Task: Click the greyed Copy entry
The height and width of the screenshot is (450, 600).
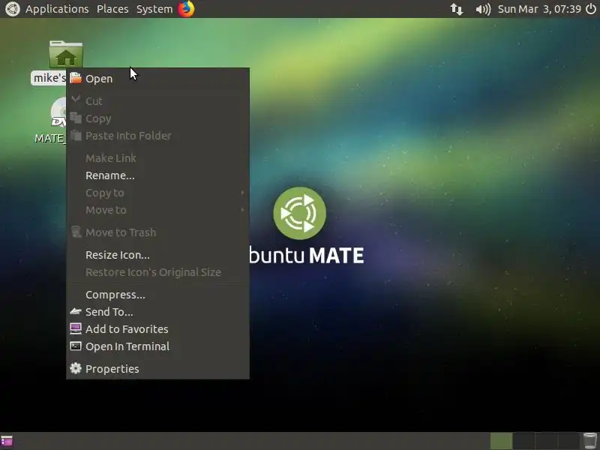Action: 157,118
